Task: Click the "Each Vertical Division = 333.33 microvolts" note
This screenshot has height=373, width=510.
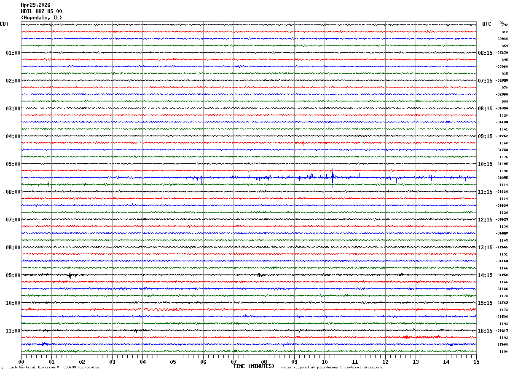Action: [x=54, y=367]
